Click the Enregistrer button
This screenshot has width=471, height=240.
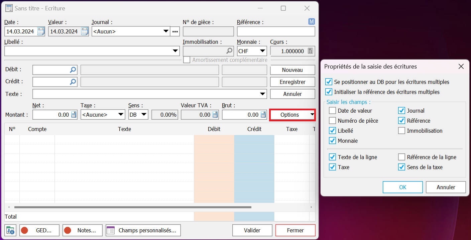click(x=292, y=82)
